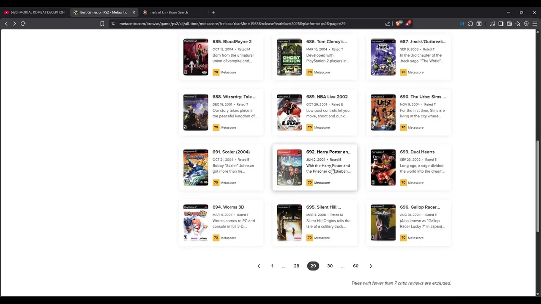Jump to pagination page 1
Image resolution: width=541 pixels, height=304 pixels.
(x=272, y=266)
